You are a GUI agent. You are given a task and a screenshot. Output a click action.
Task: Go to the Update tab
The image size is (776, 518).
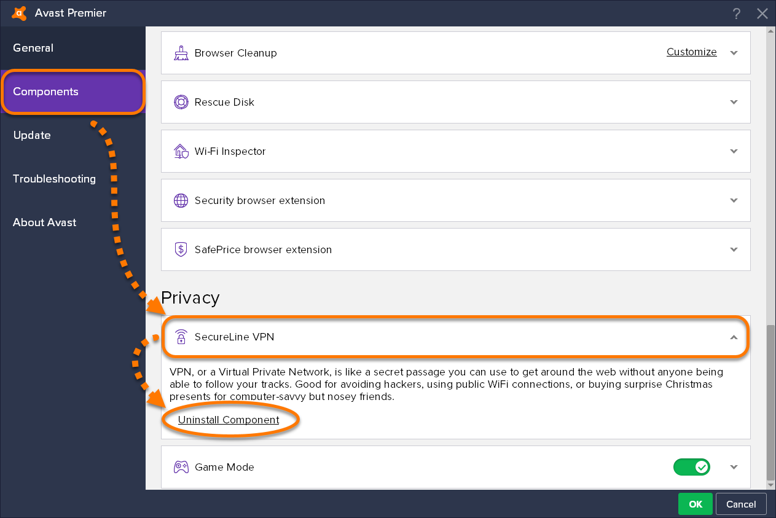click(73, 135)
